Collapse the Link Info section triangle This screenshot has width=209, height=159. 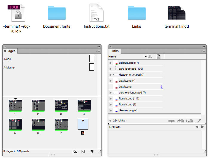110,121
